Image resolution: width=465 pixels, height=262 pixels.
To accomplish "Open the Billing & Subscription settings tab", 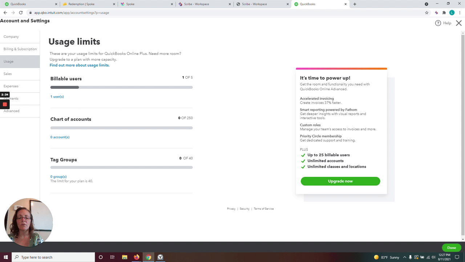I will pyautogui.click(x=20, y=49).
